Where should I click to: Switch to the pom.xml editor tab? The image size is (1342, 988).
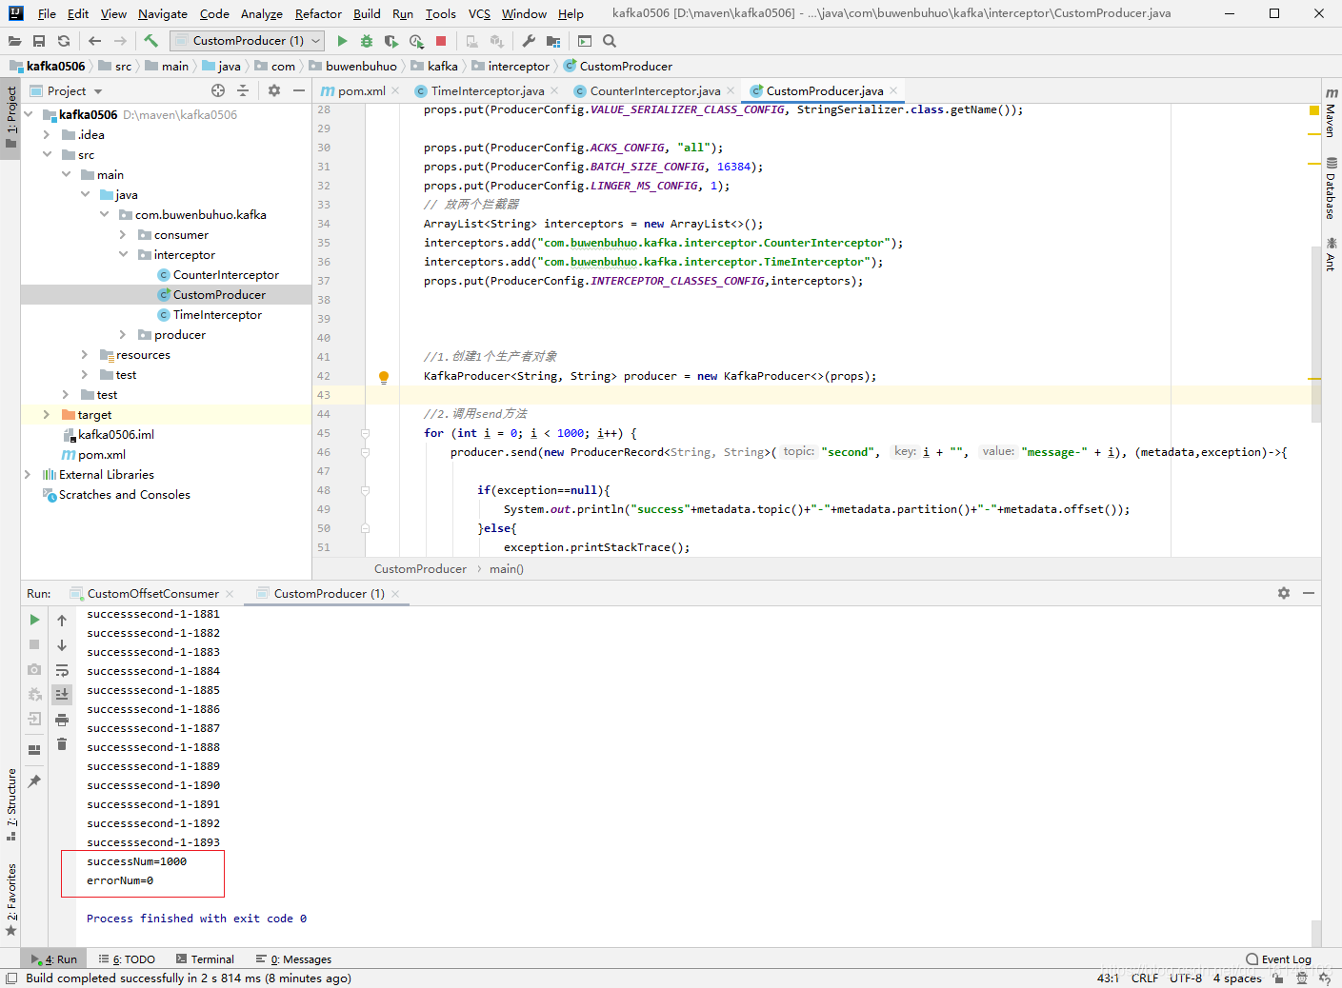click(361, 90)
